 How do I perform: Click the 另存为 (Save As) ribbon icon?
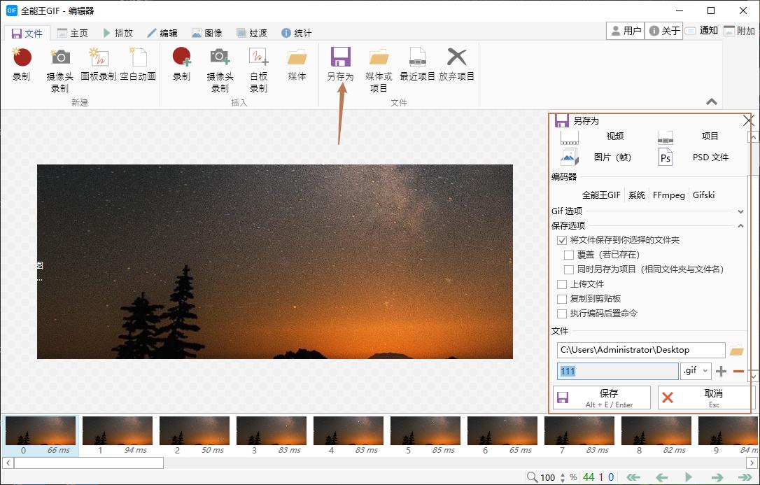coord(340,64)
